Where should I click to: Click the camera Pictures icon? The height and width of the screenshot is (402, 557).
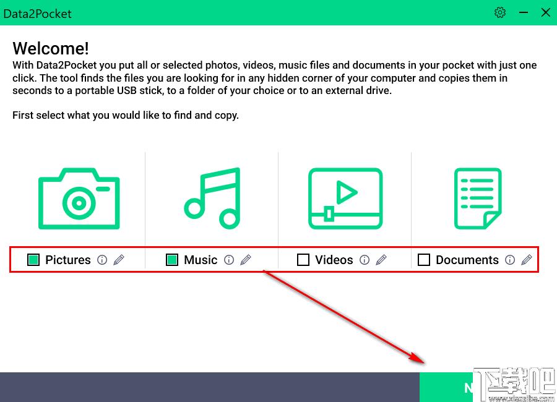point(79,198)
